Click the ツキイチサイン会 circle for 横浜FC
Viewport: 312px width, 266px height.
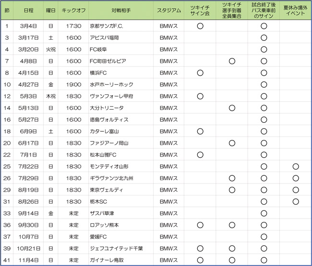point(200,73)
